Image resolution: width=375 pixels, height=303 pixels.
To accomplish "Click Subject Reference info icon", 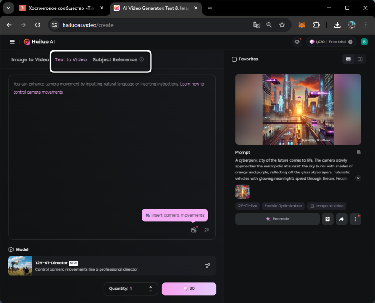I will [142, 59].
